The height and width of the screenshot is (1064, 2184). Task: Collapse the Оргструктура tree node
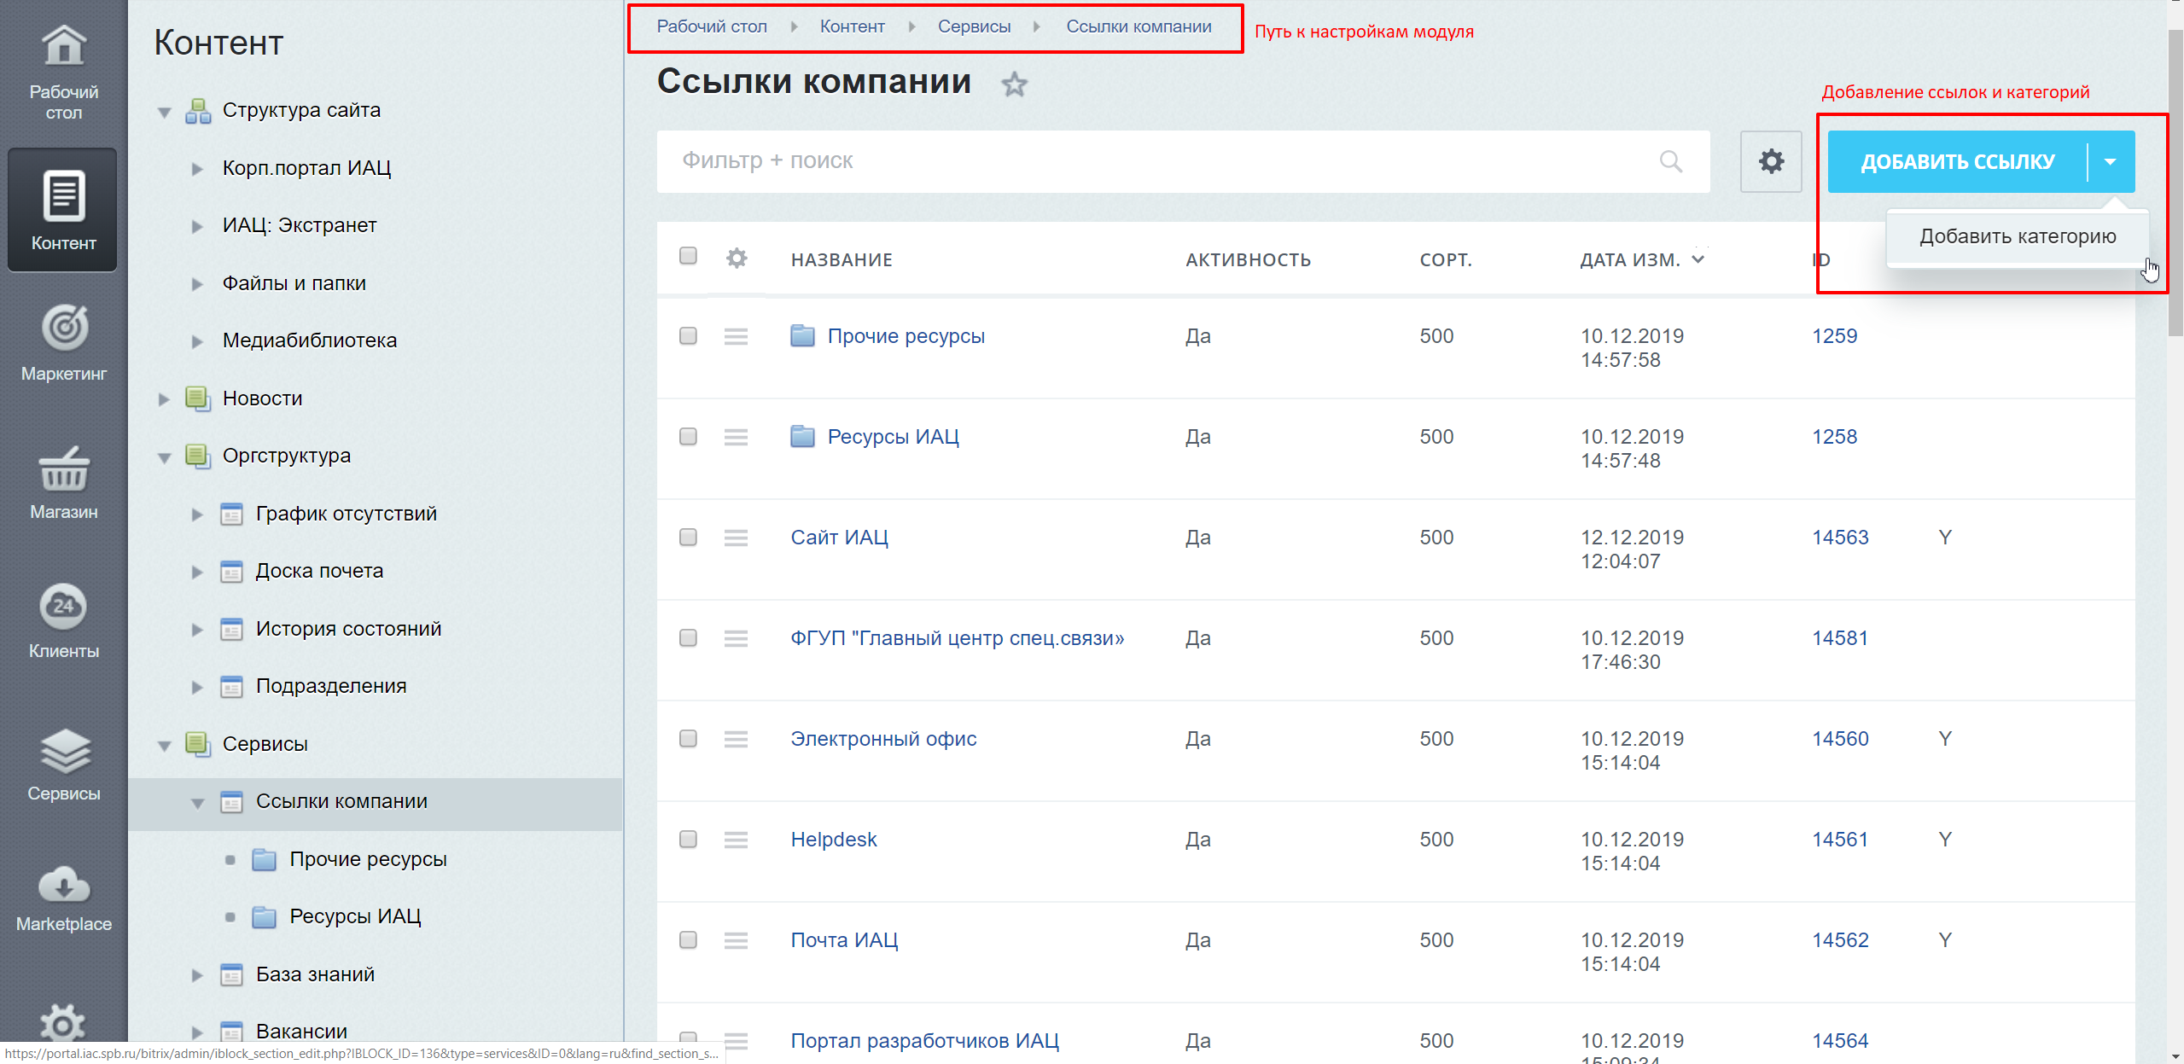164,456
